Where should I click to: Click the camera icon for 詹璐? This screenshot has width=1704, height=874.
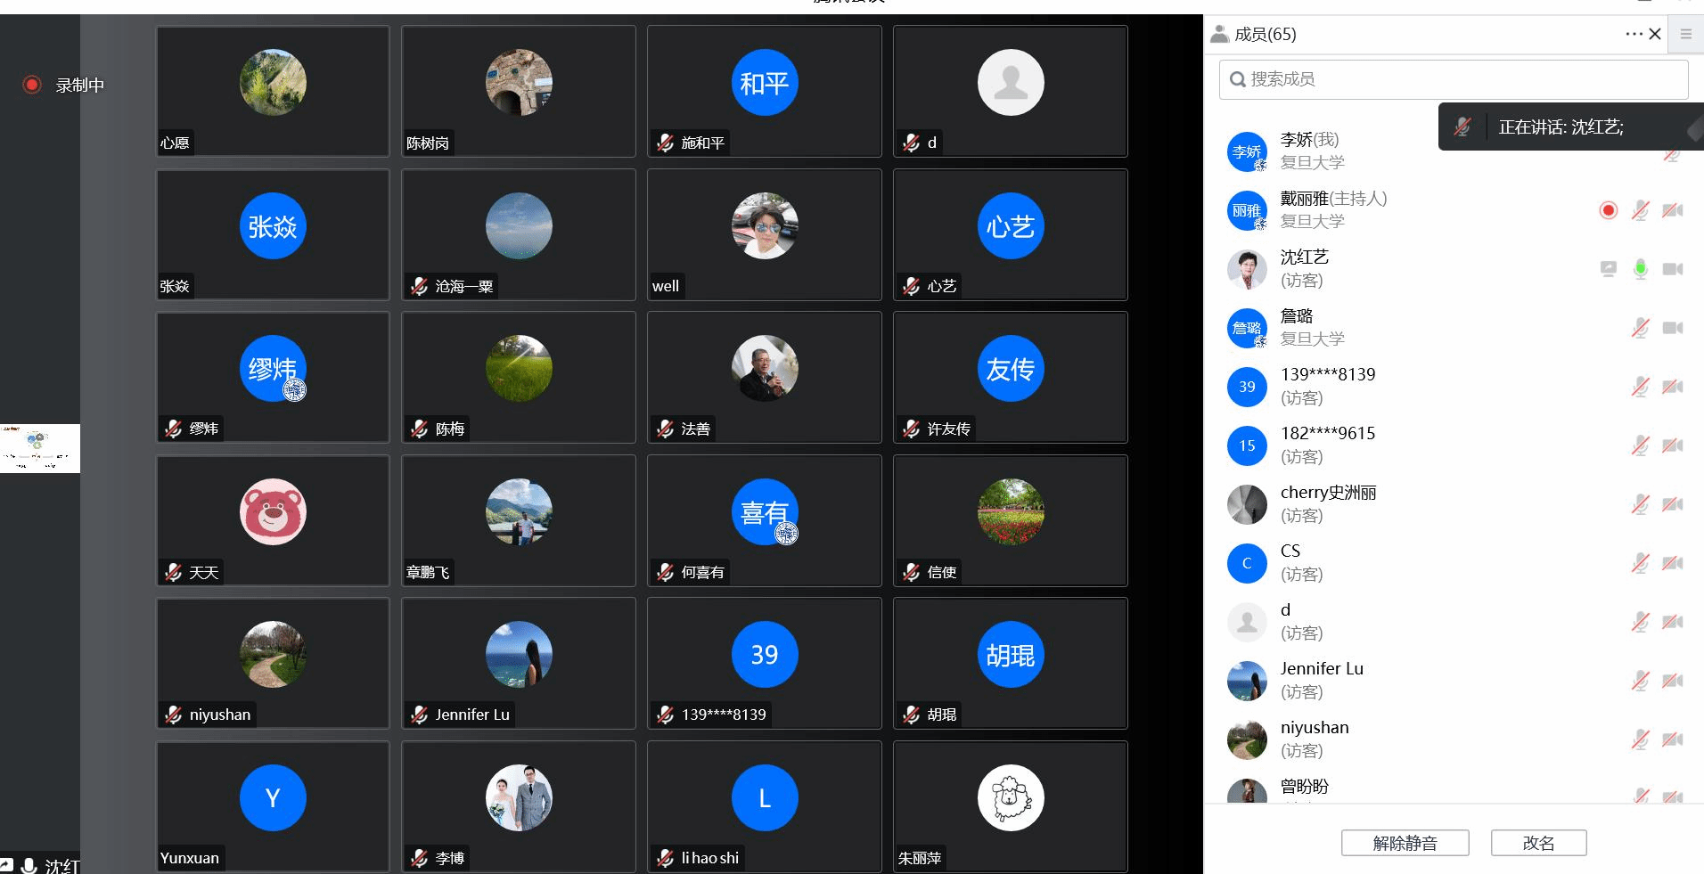point(1673,328)
